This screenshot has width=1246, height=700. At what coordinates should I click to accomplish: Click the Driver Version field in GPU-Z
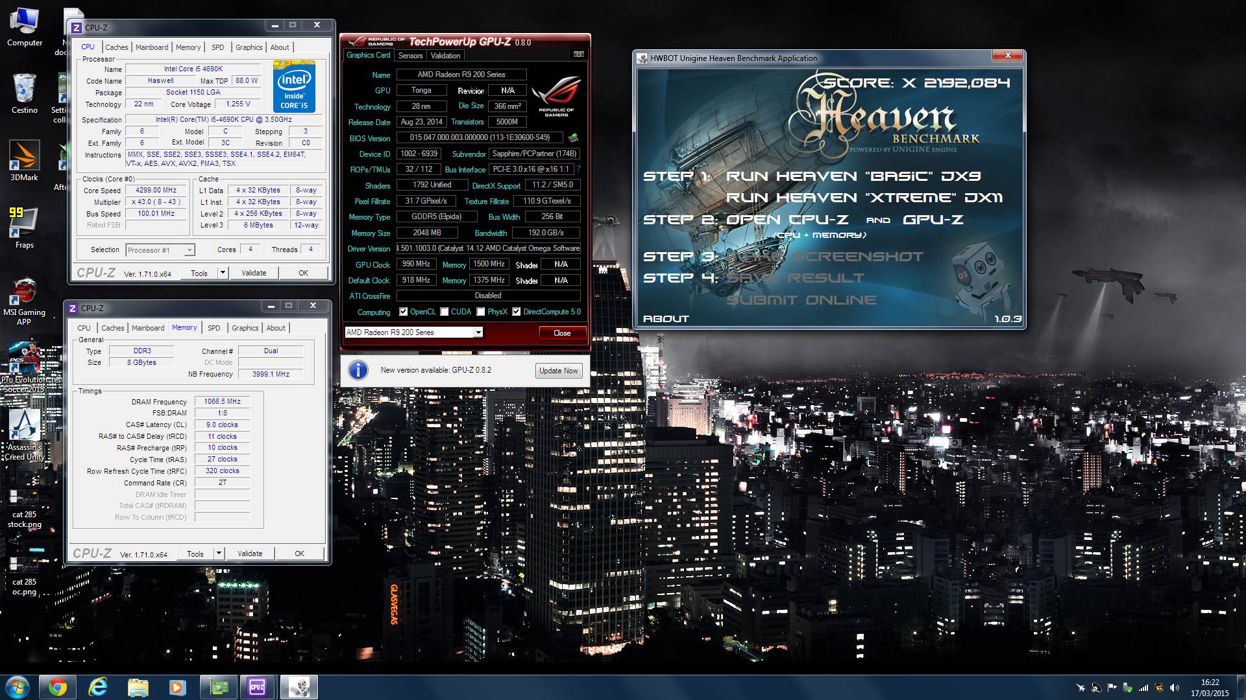coord(488,248)
